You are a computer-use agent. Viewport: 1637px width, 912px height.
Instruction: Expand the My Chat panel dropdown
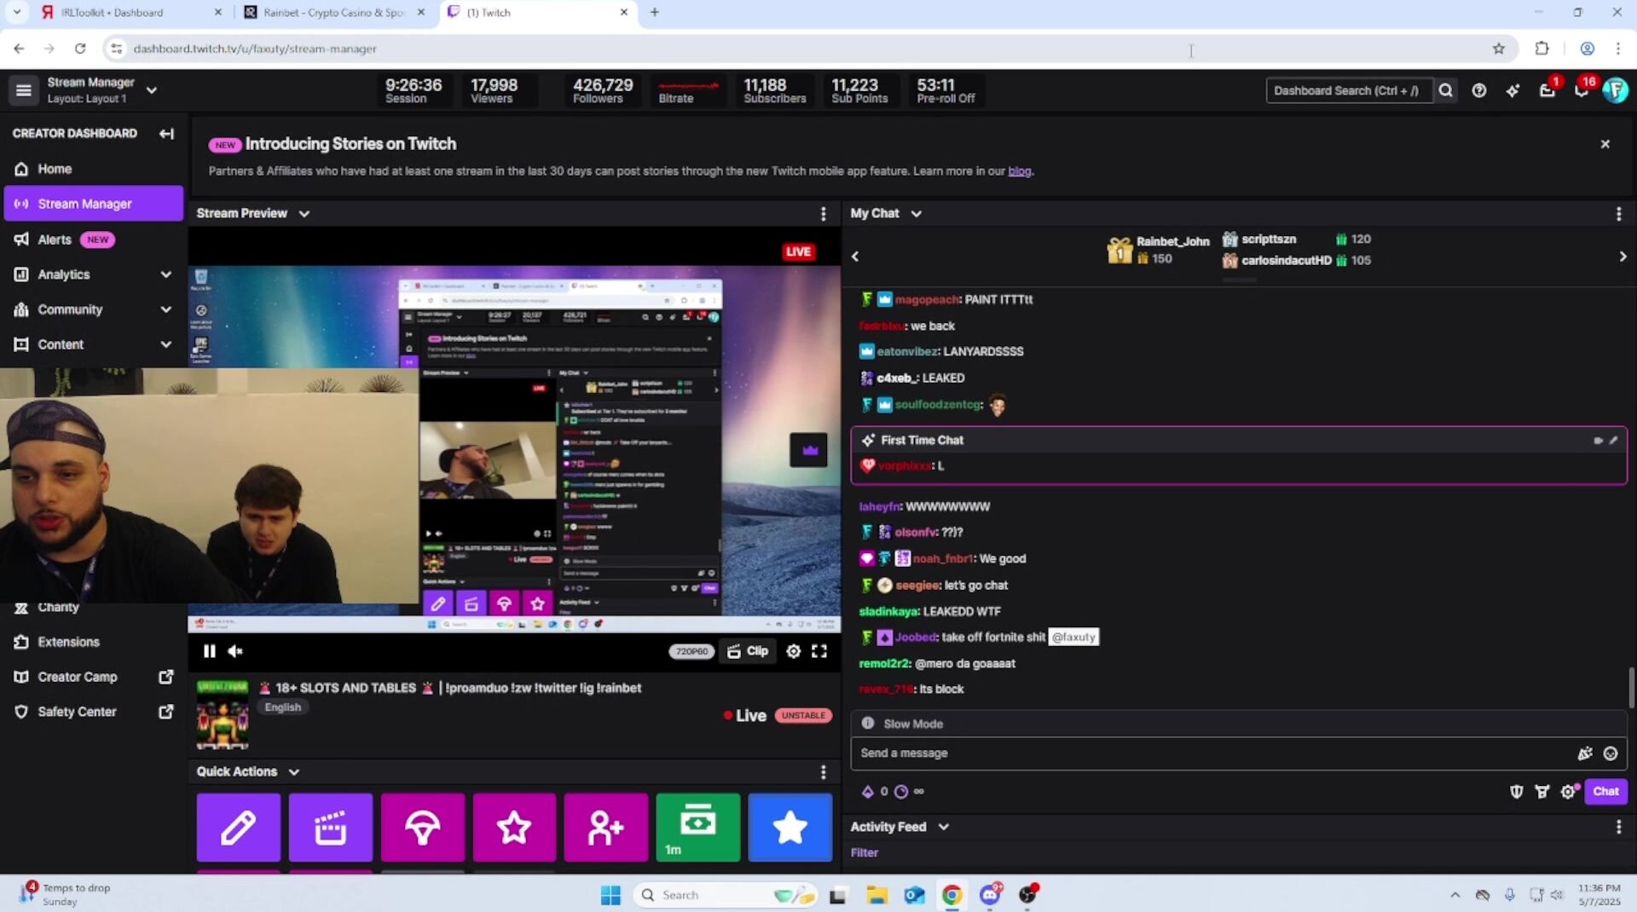click(917, 214)
